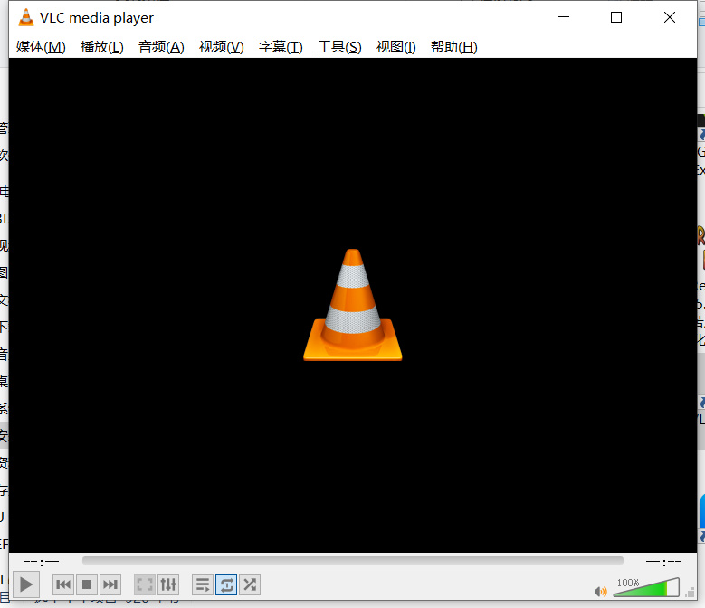The width and height of the screenshot is (705, 608).
Task: Toggle remaining time display at right
Action: (663, 562)
